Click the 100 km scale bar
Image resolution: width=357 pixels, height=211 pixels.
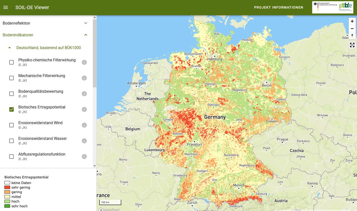(x=110, y=202)
